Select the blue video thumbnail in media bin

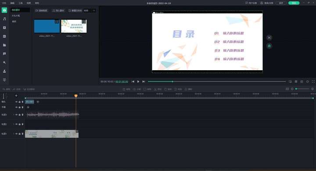pyautogui.click(x=47, y=26)
